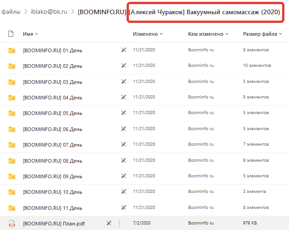The image size is (289, 230).
Task: Click the PDF file icon for План.pdf
Action: (12, 224)
